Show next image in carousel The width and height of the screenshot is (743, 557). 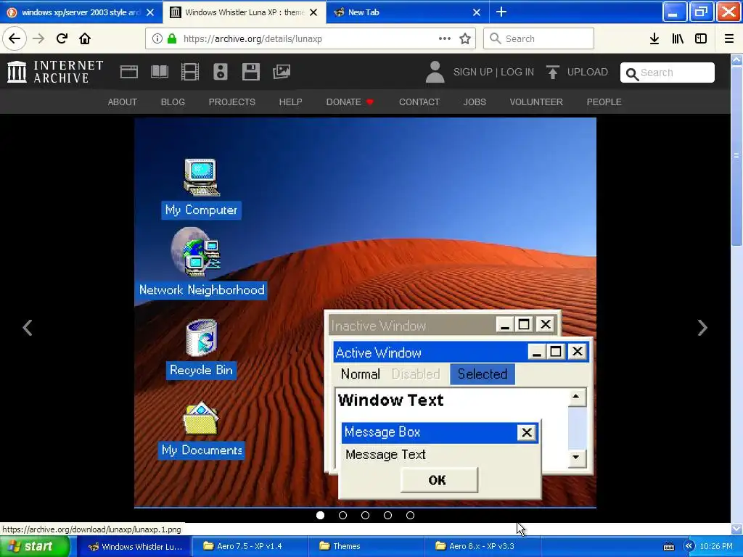[x=702, y=328]
